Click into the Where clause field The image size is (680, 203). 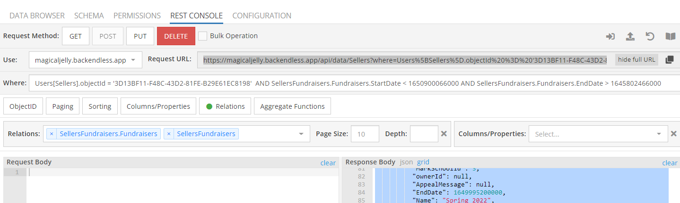click(354, 83)
